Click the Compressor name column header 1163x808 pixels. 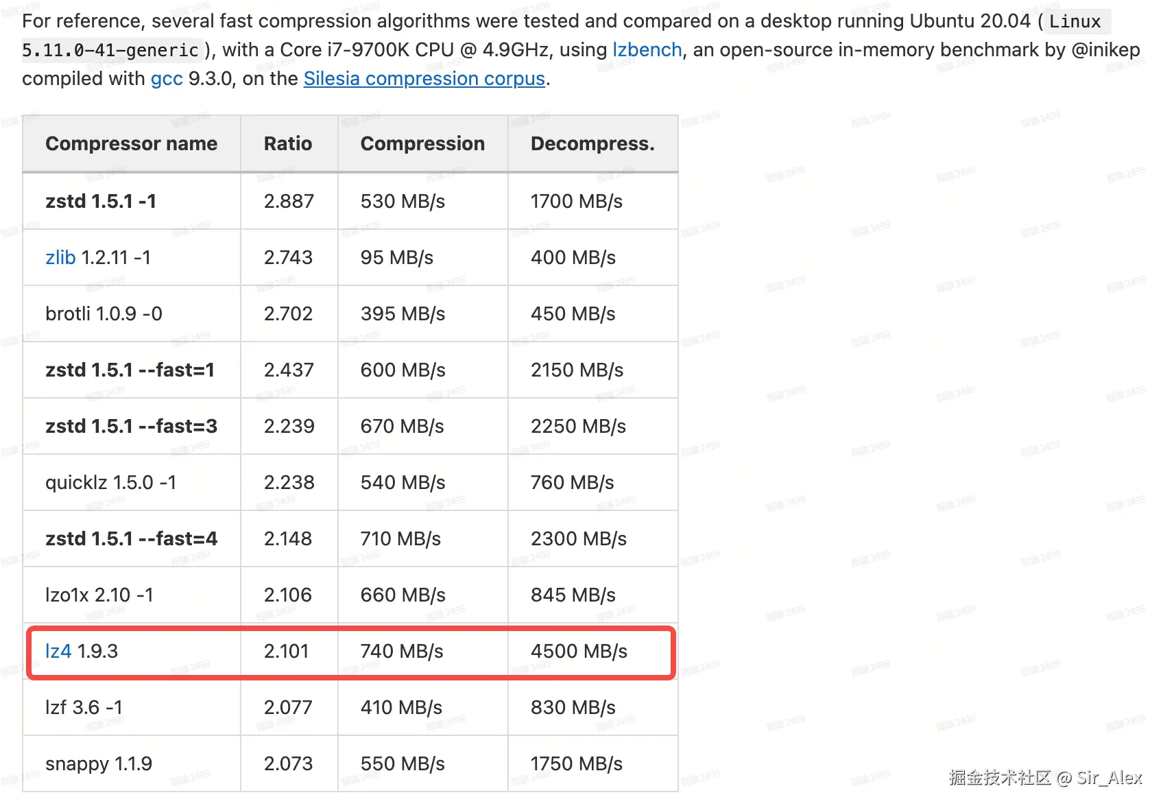131,144
